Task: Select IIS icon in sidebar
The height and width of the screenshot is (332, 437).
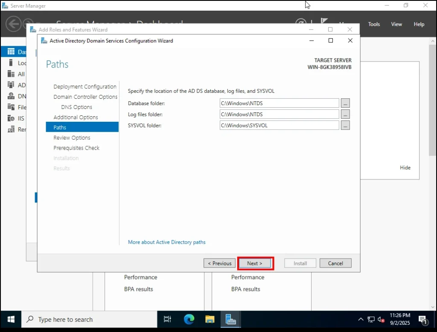Action: click(11, 118)
